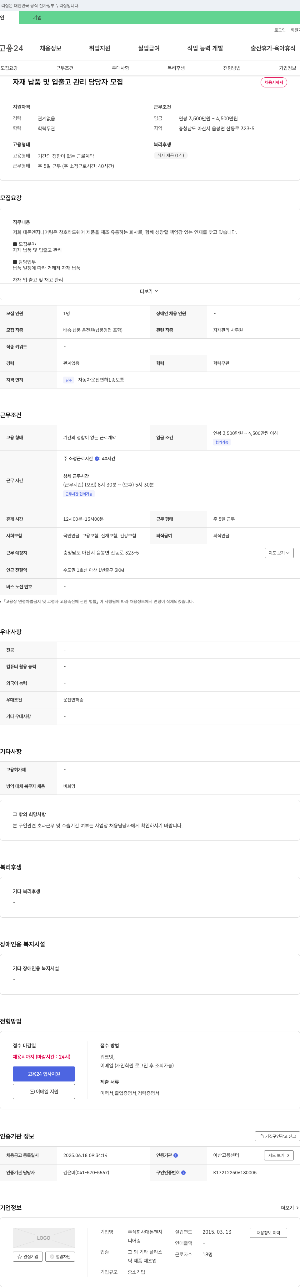Jump to 우대사항 section tab
Viewport: 300px width, 1287px height.
[121, 68]
